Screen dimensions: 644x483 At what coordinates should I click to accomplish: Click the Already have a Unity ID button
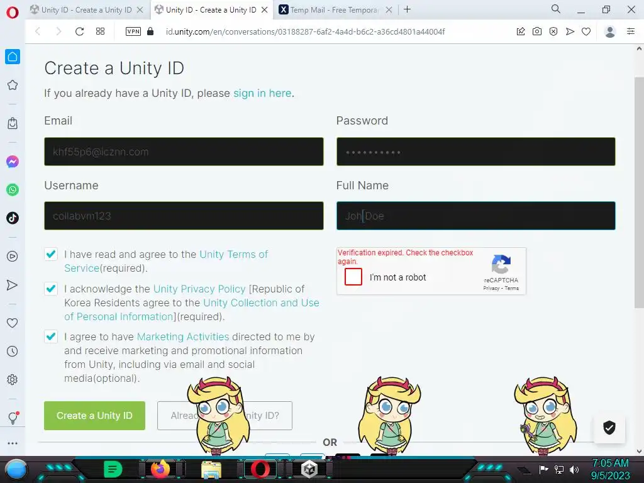(225, 416)
